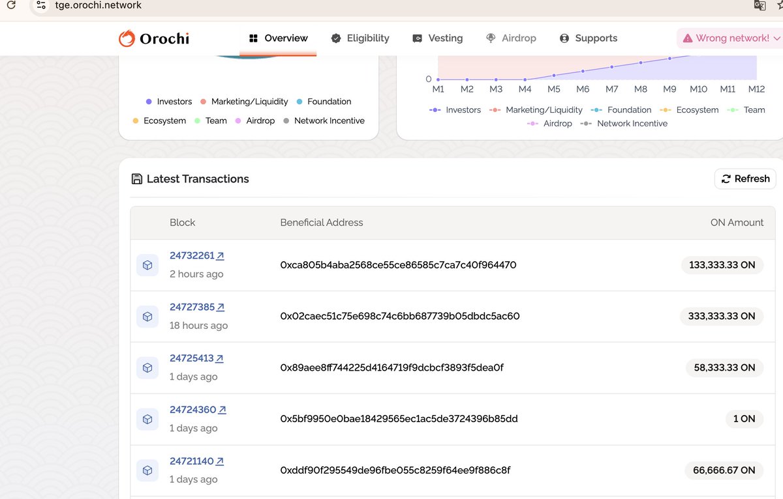
Task: Toggle Investors in the pie chart legend
Action: 169,102
